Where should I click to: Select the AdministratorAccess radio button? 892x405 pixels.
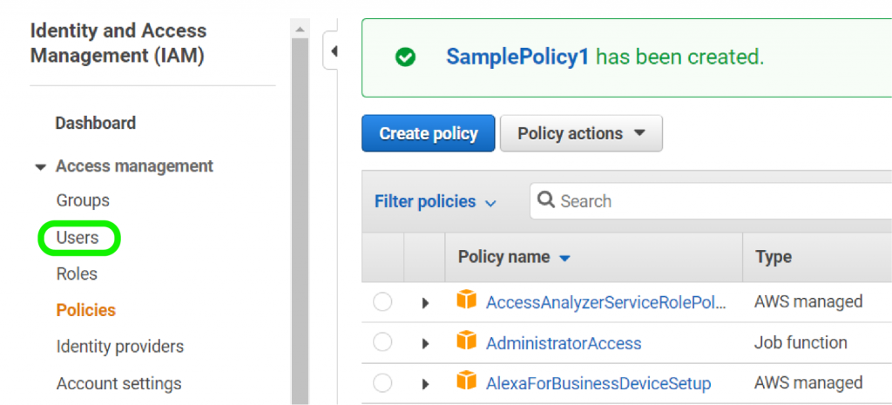click(382, 342)
